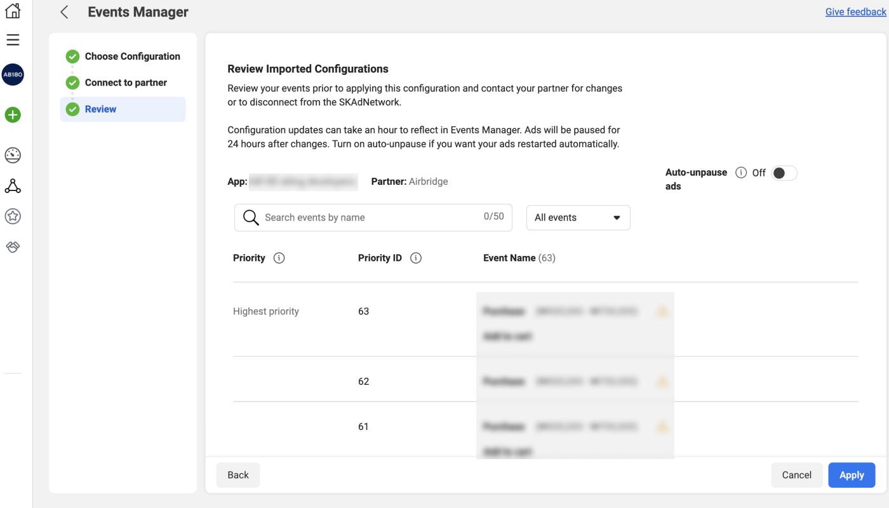Open the overview gauge icon in sidebar
889x508 pixels.
tap(13, 155)
